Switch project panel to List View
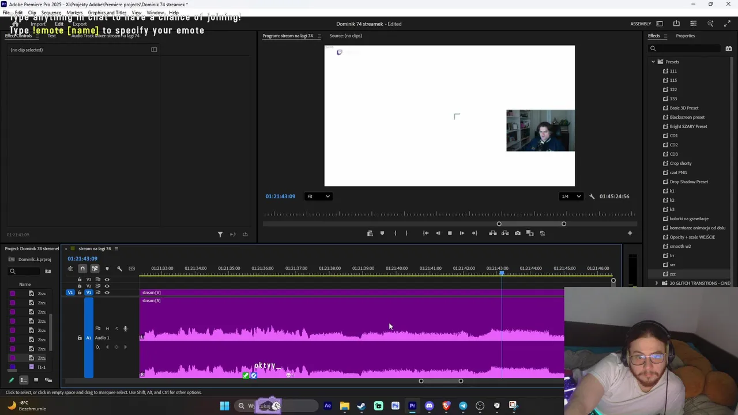The image size is (738, 415). [x=24, y=380]
